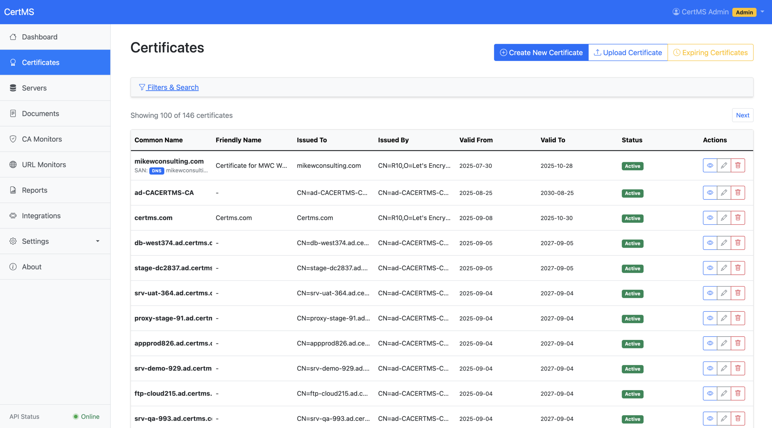This screenshot has height=428, width=772.
Task: Select the CA Monitors shield icon
Action: click(x=13, y=139)
